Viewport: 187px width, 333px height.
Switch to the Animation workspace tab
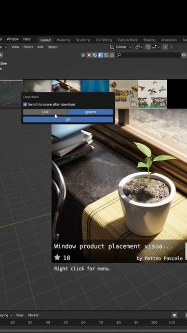[169, 40]
